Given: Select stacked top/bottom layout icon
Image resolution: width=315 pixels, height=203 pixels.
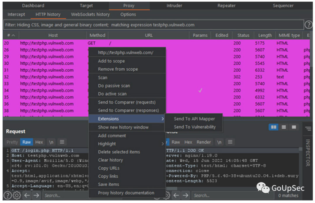Looking at the screenshot, I should [284, 127].
